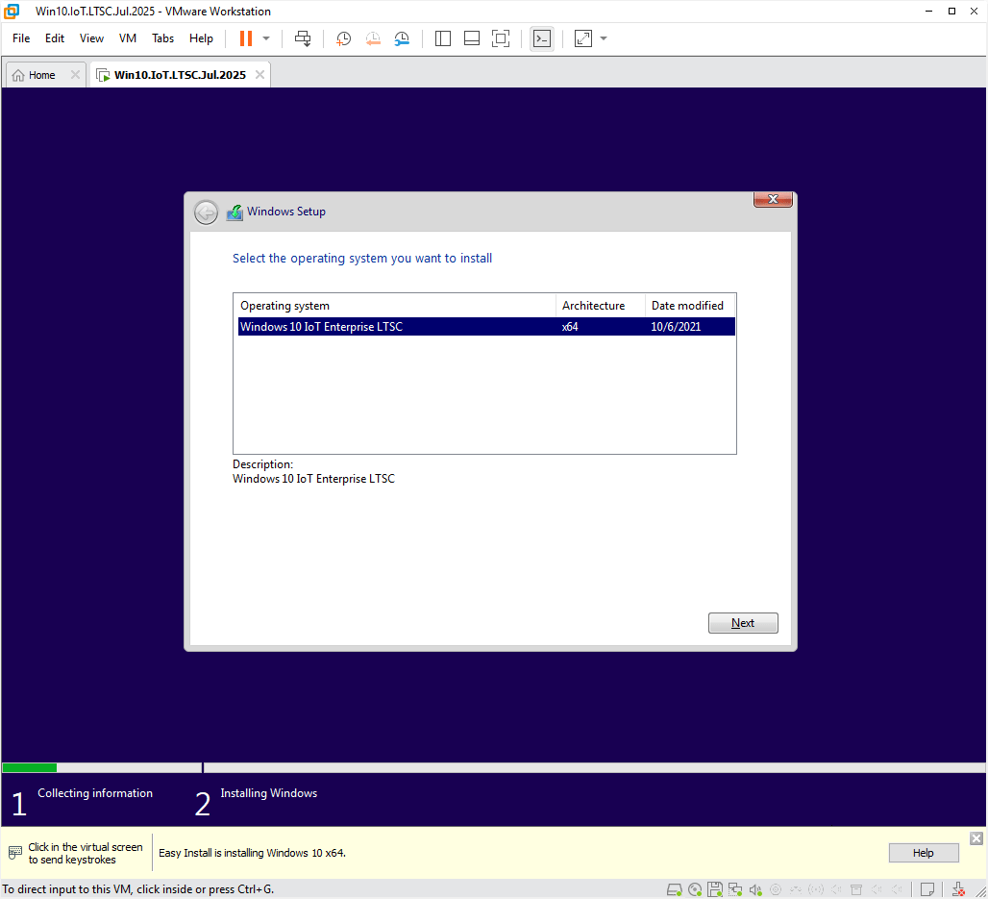
Task: Click the stretch guest display icon
Action: click(x=583, y=38)
